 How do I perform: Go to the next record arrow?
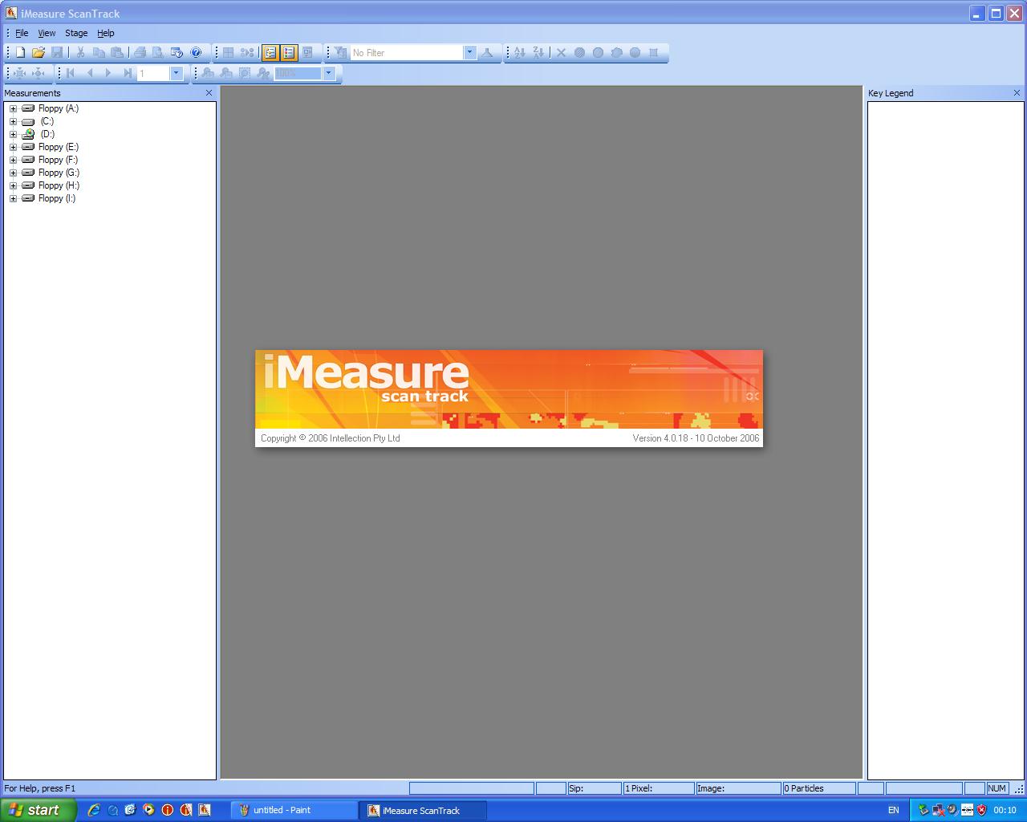(x=108, y=73)
